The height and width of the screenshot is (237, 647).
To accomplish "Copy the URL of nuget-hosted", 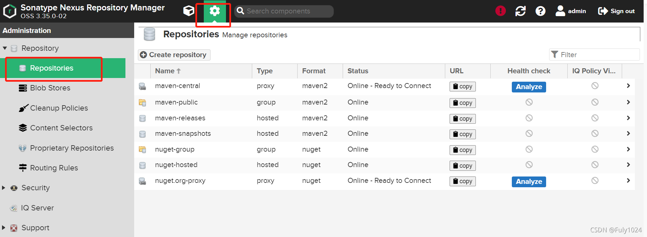I will [462, 166].
